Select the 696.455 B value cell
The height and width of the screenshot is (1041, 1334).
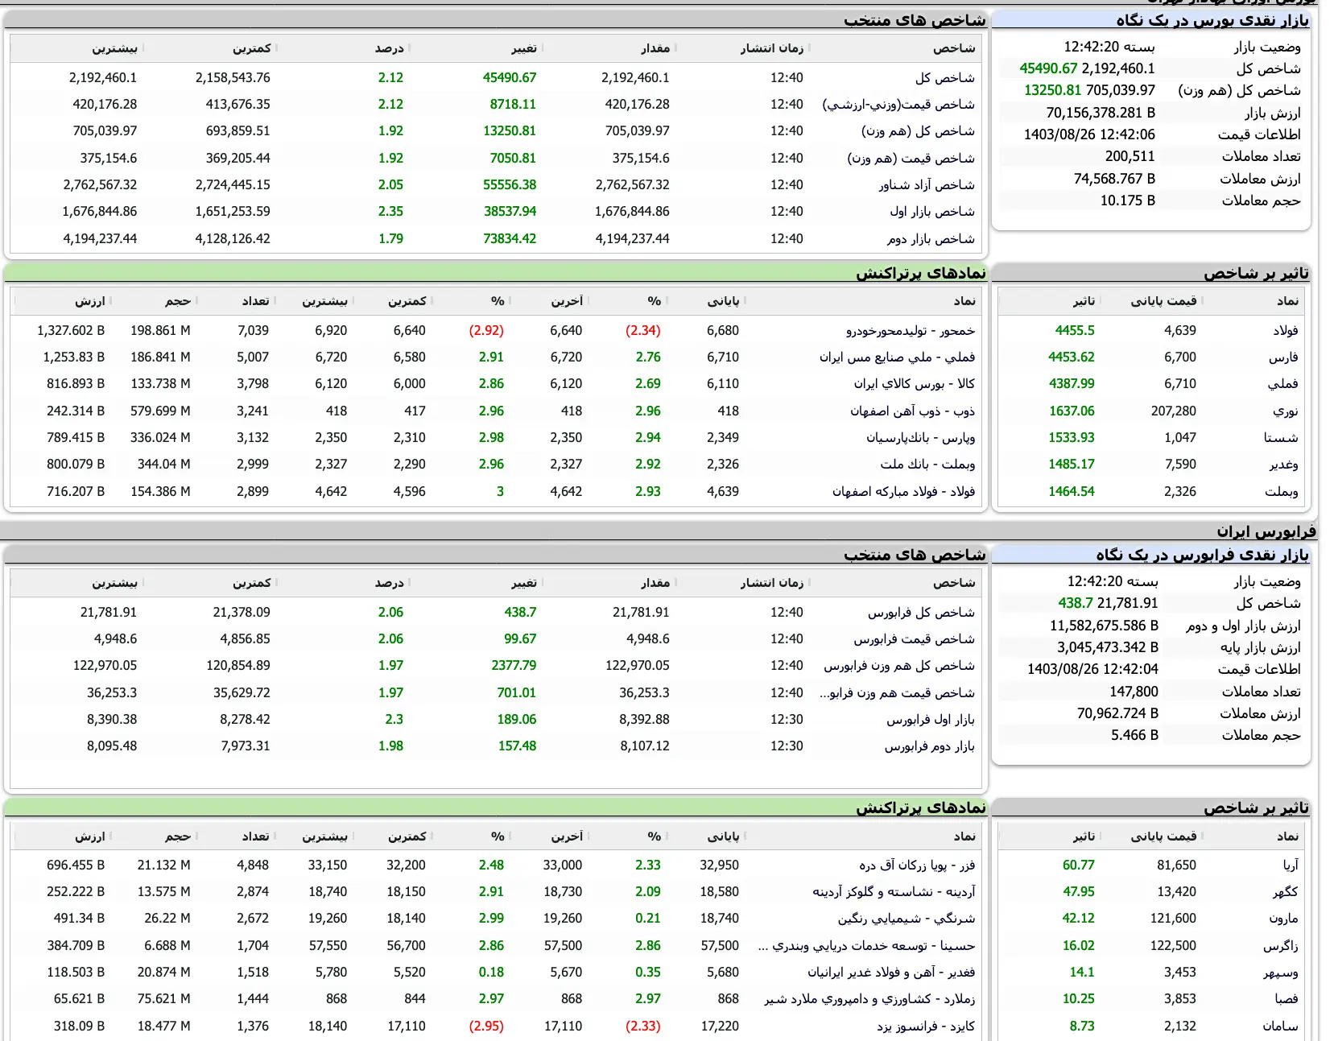(x=76, y=865)
